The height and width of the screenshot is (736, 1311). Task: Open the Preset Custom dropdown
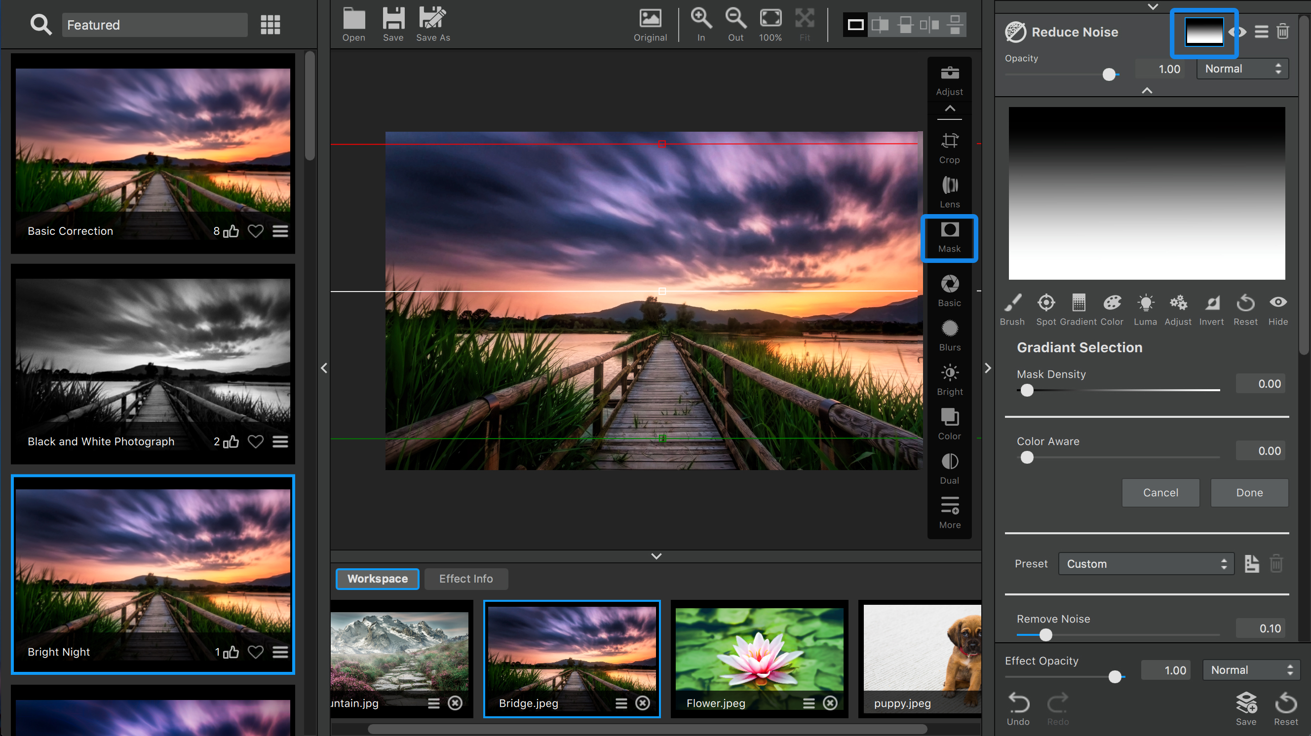pyautogui.click(x=1146, y=563)
